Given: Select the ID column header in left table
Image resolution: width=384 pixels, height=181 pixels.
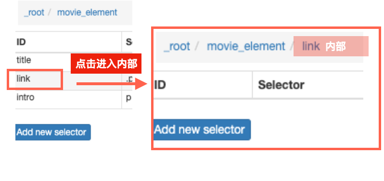Looking at the screenshot, I should point(21,42).
